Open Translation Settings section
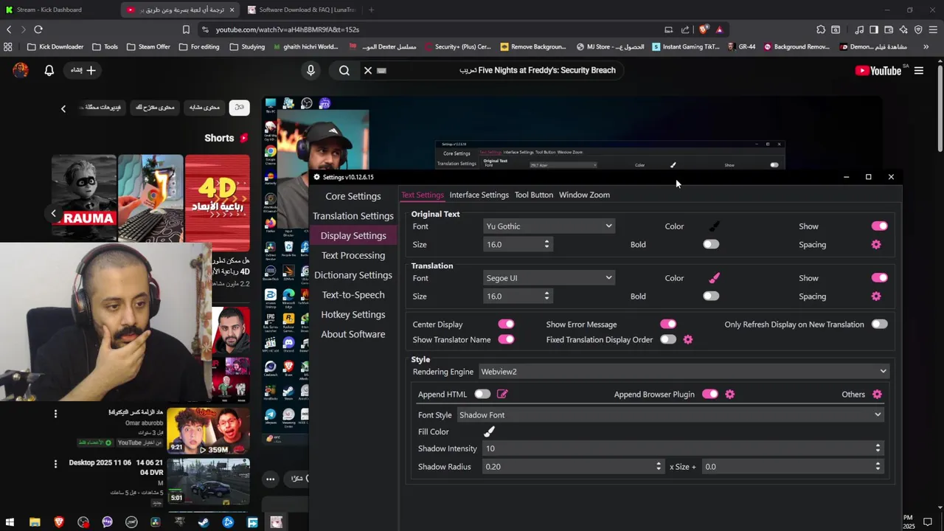 pos(353,216)
